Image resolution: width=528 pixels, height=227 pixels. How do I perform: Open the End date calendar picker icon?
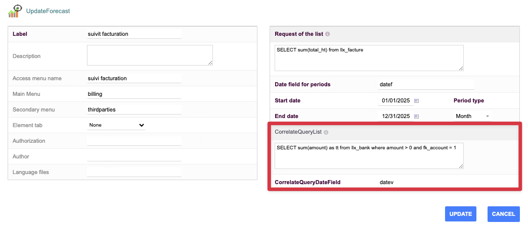click(417, 117)
